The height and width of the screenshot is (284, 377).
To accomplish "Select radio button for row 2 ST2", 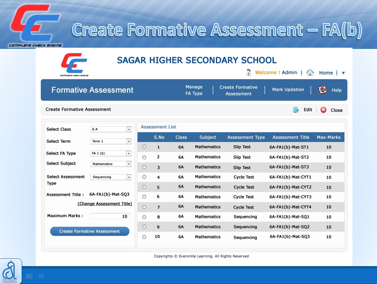I will point(144,157).
